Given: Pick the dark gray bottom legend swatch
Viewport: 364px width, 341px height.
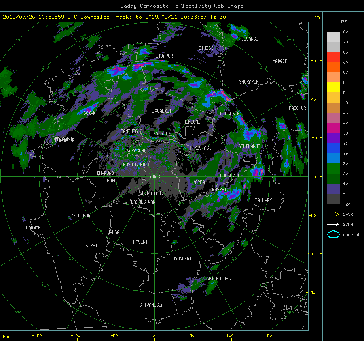Looking at the screenshot, I should coord(333,199).
